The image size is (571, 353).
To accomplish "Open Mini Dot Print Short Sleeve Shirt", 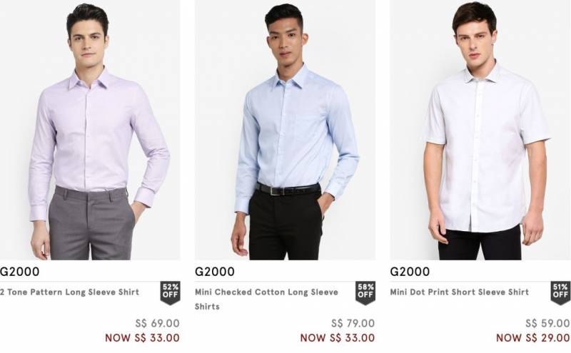I will [x=460, y=292].
